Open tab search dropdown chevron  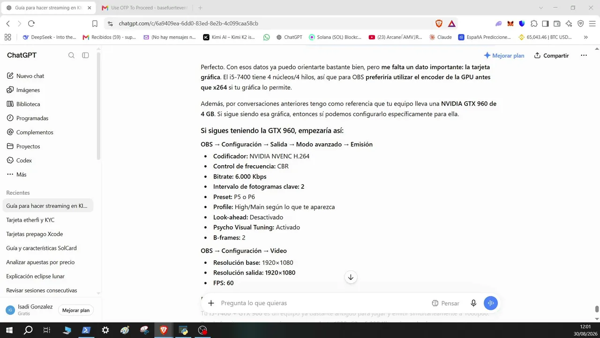click(x=541, y=8)
